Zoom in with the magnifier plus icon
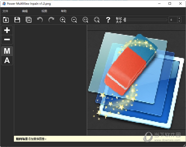 pyautogui.click(x=63, y=20)
